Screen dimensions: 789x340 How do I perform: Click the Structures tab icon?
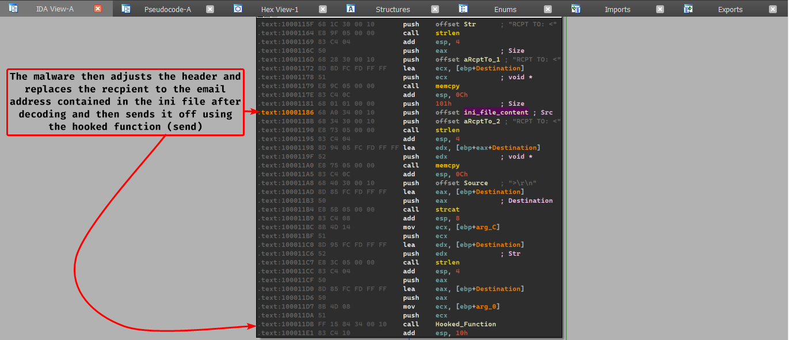click(x=350, y=9)
